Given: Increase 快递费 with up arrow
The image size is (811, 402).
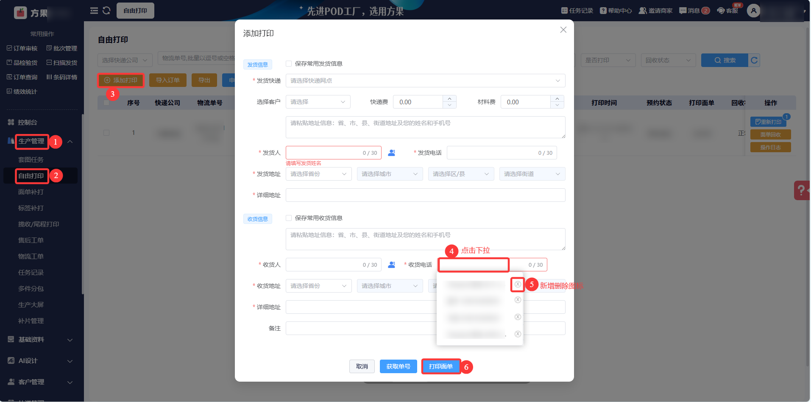Looking at the screenshot, I should click(449, 99).
